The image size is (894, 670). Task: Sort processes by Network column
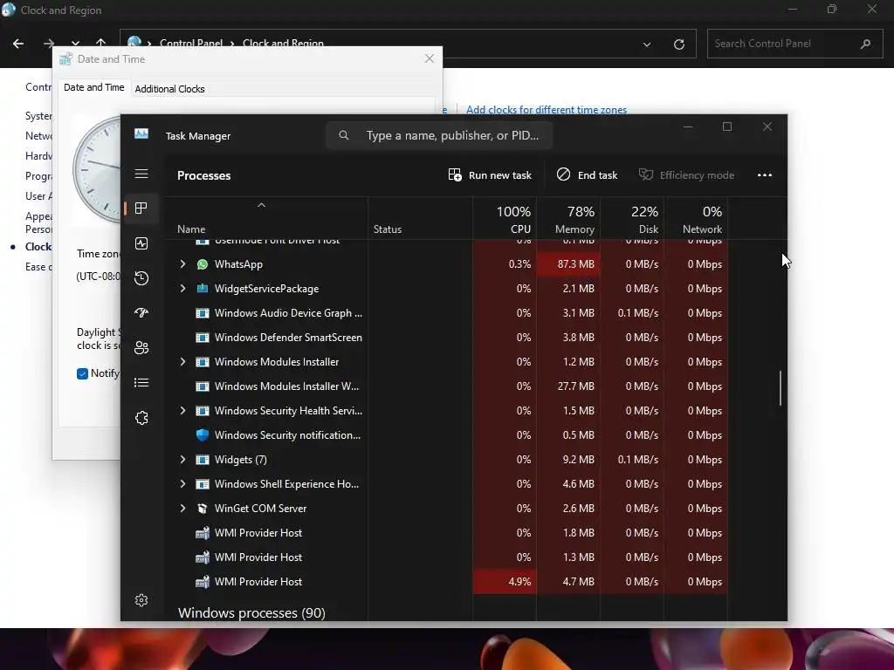[x=696, y=219]
